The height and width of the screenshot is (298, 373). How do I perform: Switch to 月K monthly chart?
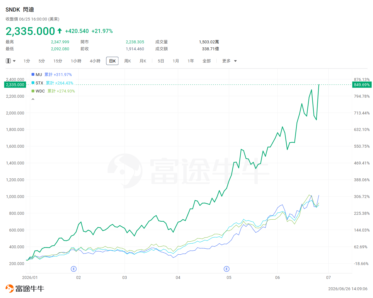coord(143,61)
